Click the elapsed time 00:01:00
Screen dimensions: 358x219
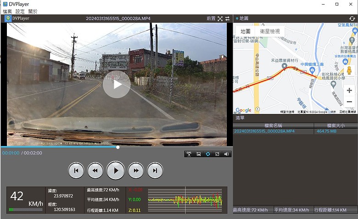click(x=11, y=153)
